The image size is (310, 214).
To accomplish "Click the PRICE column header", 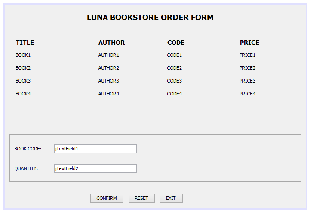I will click(249, 43).
